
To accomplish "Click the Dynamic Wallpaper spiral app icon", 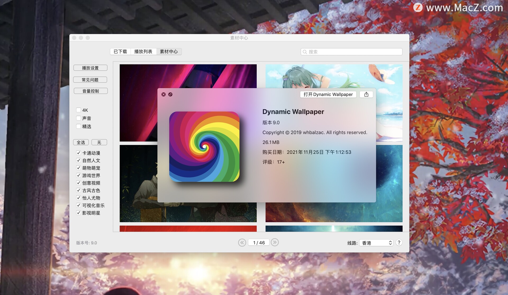I will [204, 147].
